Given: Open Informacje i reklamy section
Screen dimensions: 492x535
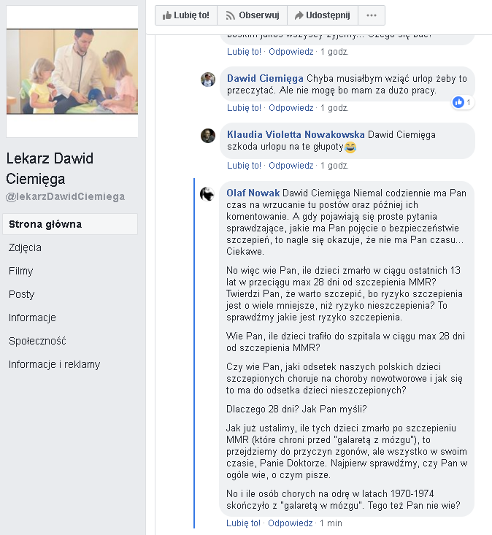Looking at the screenshot, I should tap(54, 364).
